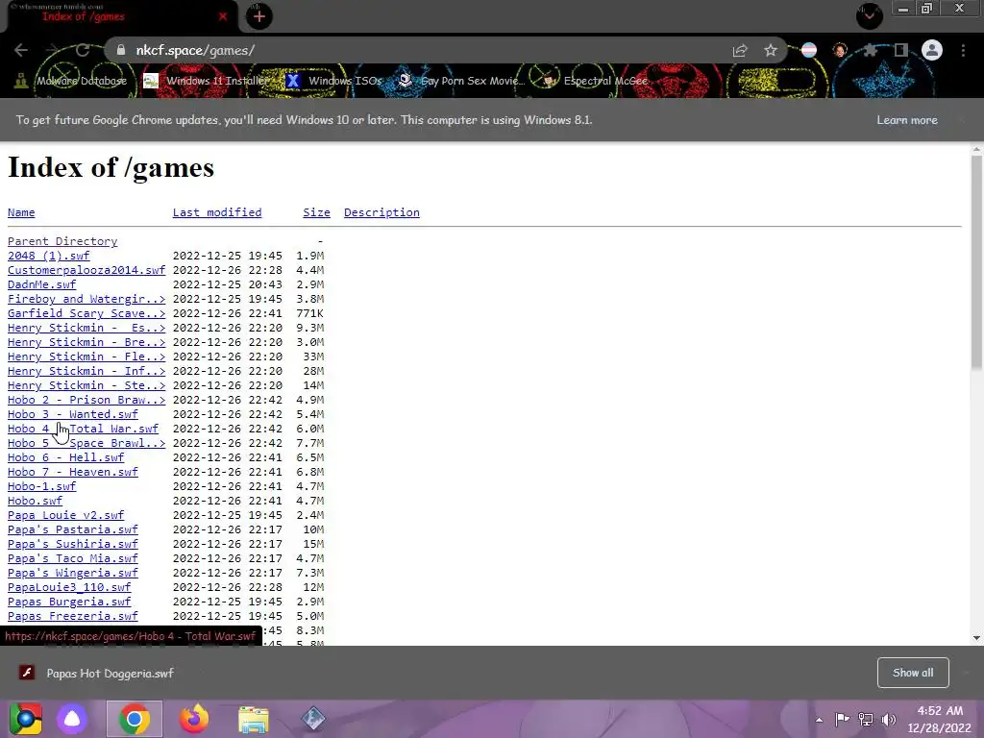The height and width of the screenshot is (738, 984).
Task: Open Henry Stickmin - Inf.. link
Action: coord(86,372)
